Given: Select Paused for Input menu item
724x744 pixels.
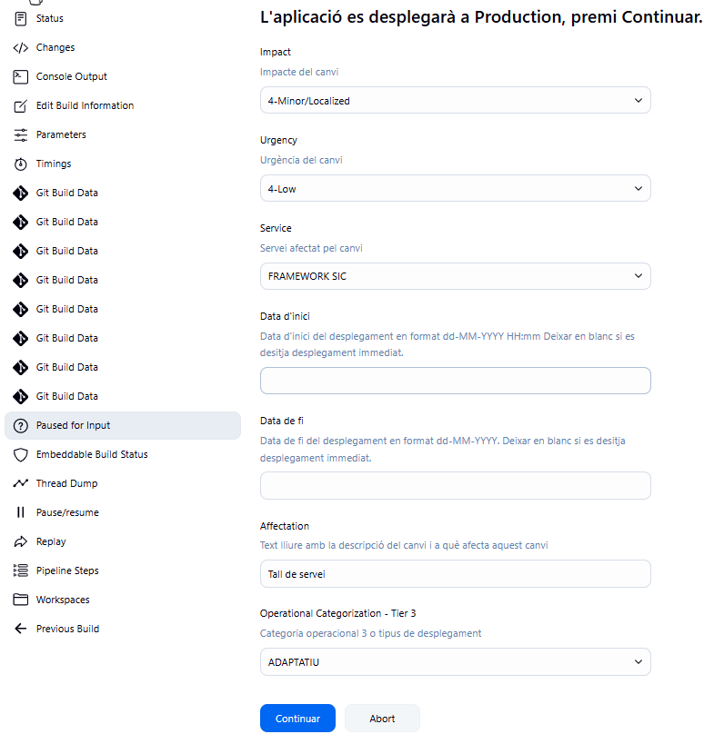Looking at the screenshot, I should (x=73, y=425).
